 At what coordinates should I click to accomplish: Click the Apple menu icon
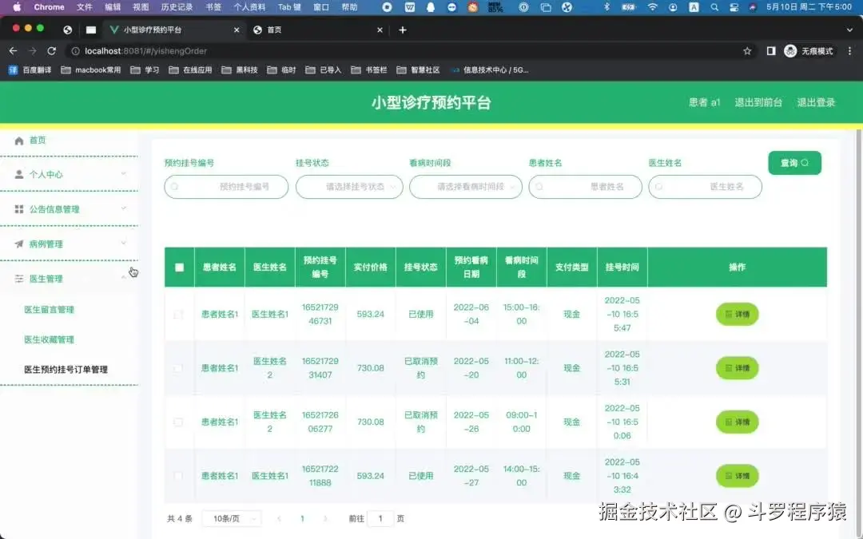tap(17, 7)
